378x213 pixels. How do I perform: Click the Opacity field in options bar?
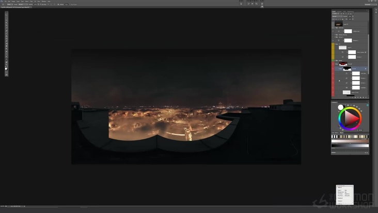tap(36, 4)
